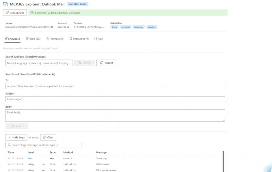Click the logging capability badge
This screenshot has width=272, height=172.
click(x=151, y=27)
